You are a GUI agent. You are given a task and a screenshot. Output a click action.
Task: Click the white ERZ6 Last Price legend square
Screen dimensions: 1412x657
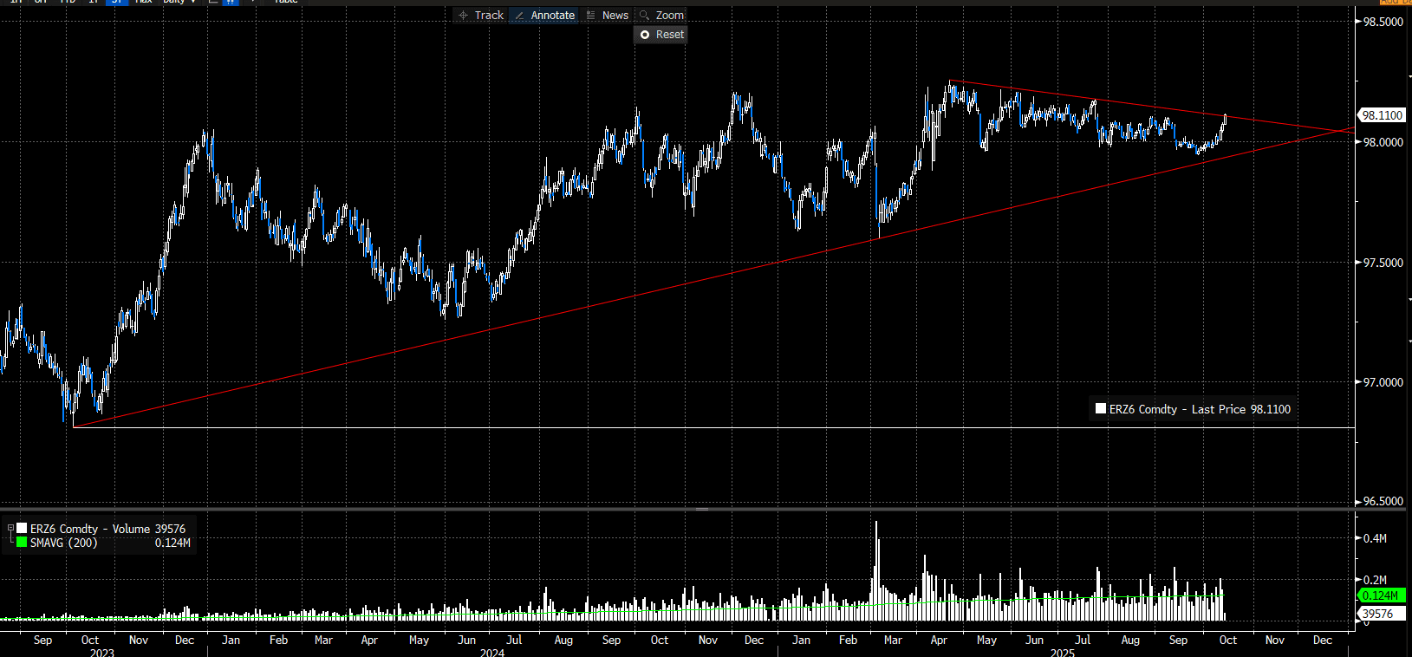click(x=1101, y=409)
